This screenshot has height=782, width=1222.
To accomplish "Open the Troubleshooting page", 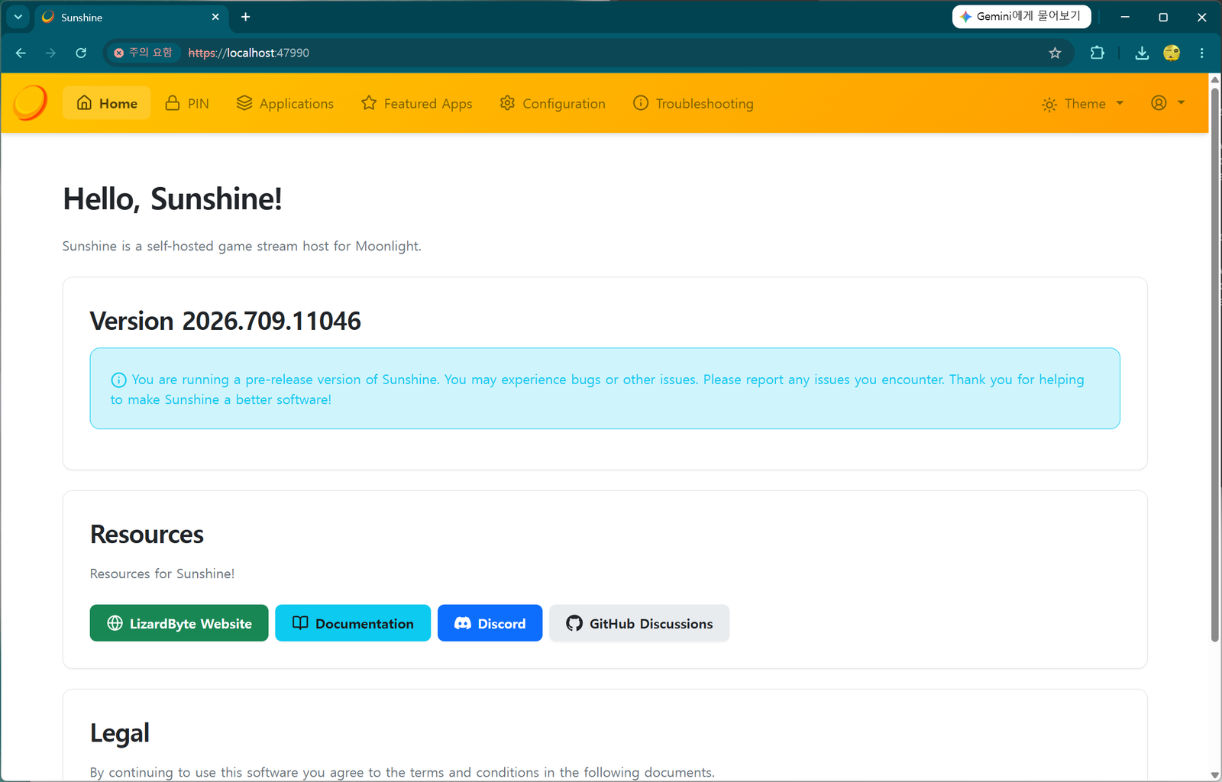I will [693, 103].
